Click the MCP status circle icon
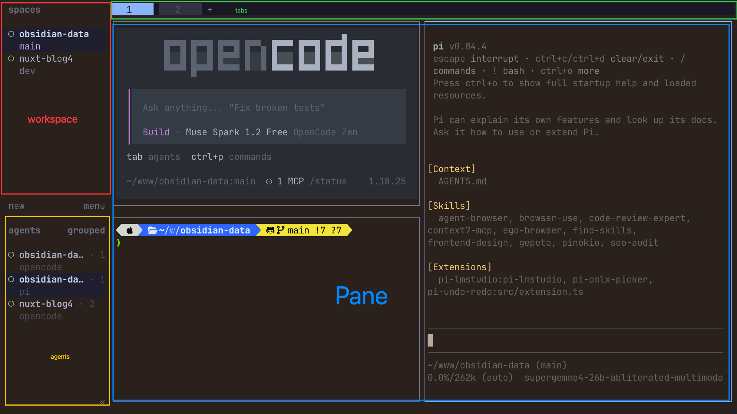The height and width of the screenshot is (414, 737). tap(269, 182)
